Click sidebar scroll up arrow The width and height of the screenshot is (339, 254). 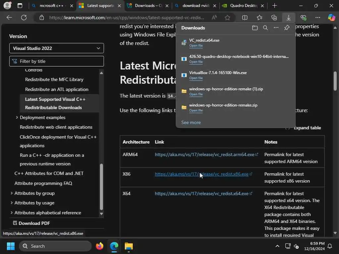coord(101,73)
